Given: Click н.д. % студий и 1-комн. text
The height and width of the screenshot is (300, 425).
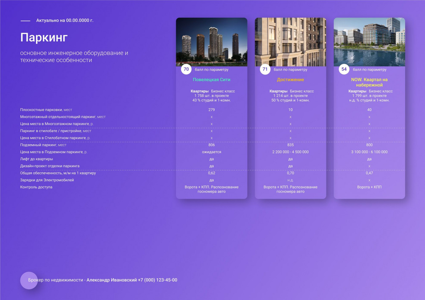Looking at the screenshot, I should click(369, 100).
